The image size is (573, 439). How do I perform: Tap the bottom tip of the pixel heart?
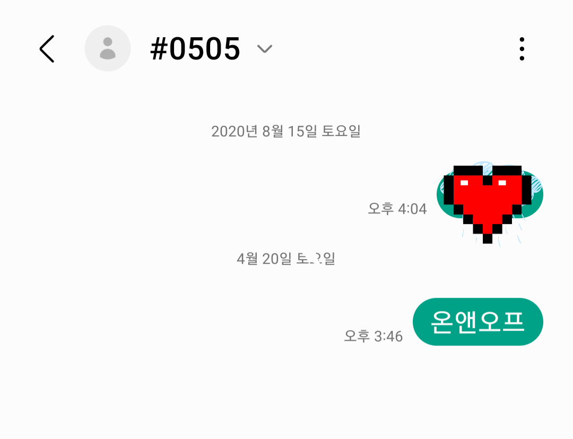(x=488, y=239)
